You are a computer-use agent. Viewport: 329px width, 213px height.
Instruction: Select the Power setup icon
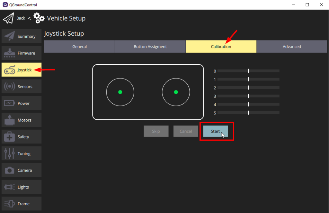[x=10, y=103]
